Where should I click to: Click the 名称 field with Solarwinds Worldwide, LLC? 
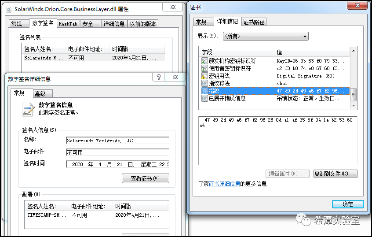(x=118, y=141)
